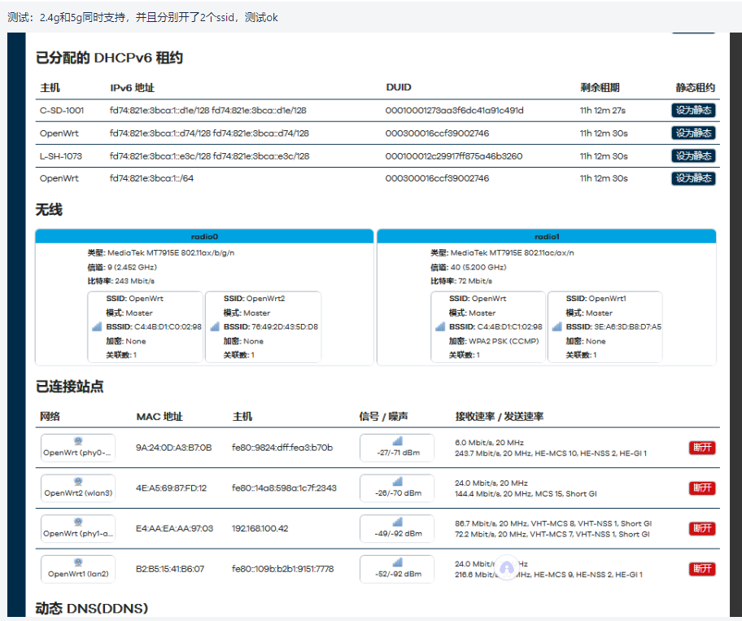The image size is (742, 621).
Task: Click signal icon of OpenWrt1 SSID
Action: [557, 326]
